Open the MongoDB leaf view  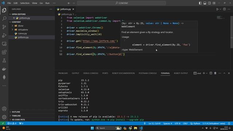[x=4, y=77]
